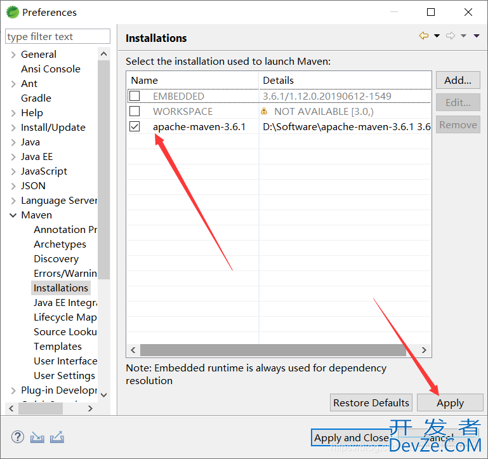Image resolution: width=488 pixels, height=459 pixels.
Task: Click the tree horizontal scrollbar left arrow
Action: (11, 408)
